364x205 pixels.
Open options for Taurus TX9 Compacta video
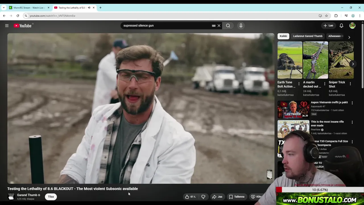coord(352,142)
